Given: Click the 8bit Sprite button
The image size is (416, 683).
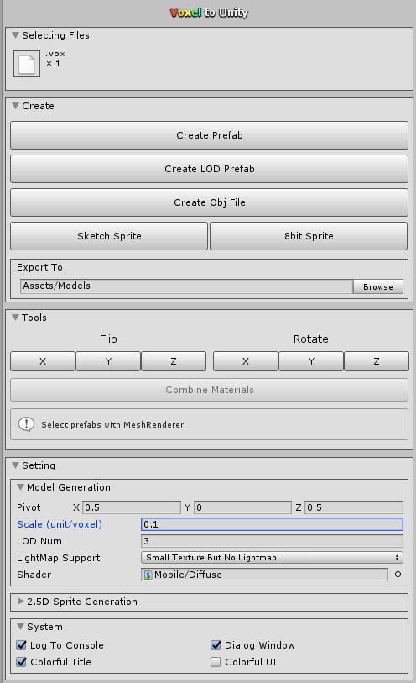Looking at the screenshot, I should pos(309,236).
